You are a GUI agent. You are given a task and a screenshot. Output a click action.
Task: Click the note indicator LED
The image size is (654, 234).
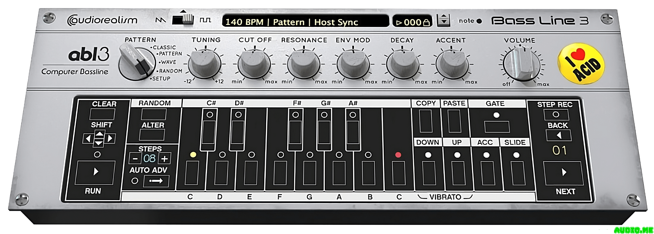pyautogui.click(x=479, y=21)
